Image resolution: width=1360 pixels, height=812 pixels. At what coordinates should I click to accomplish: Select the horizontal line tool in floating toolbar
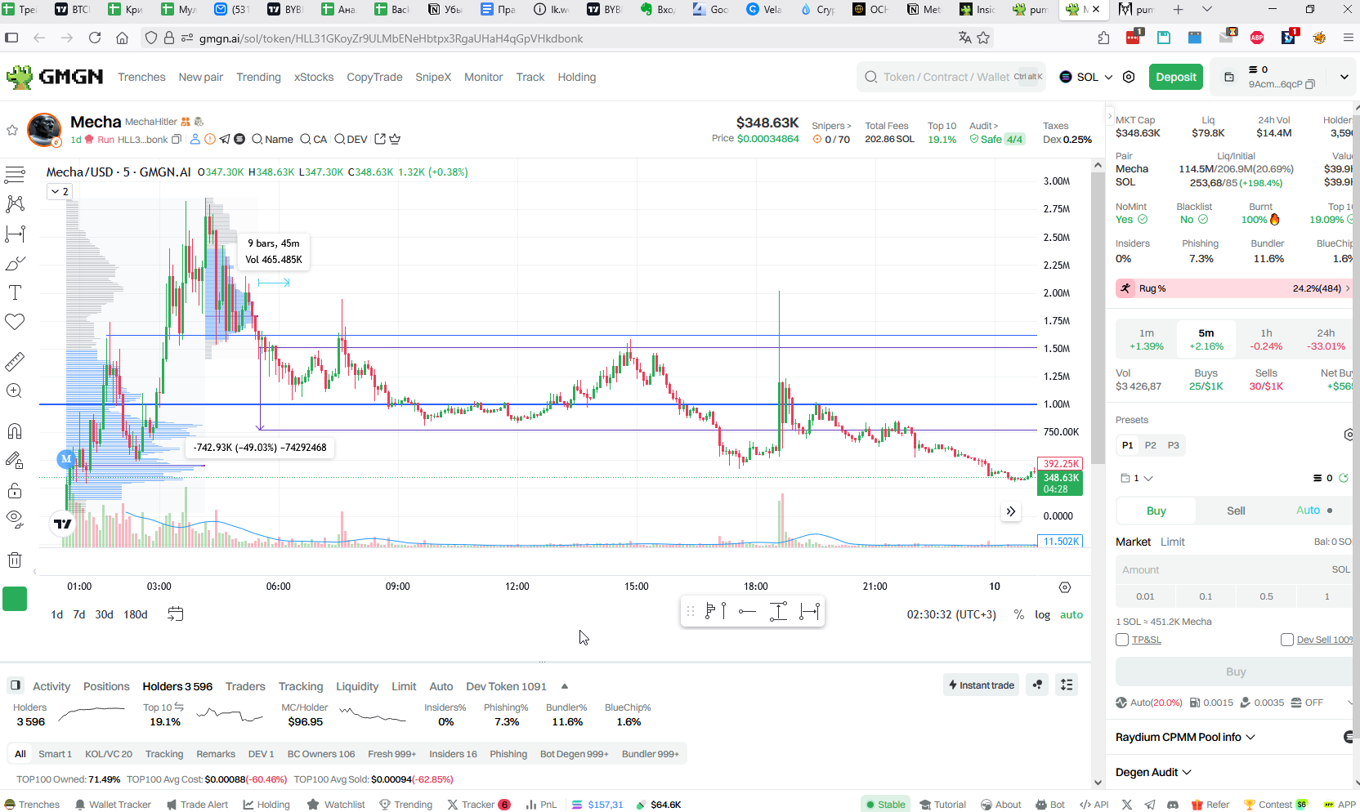click(747, 611)
